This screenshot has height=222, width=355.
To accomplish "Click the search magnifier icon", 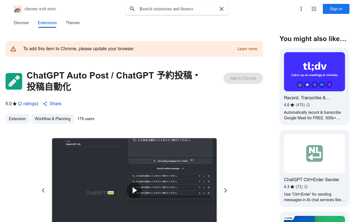I will click(132, 9).
